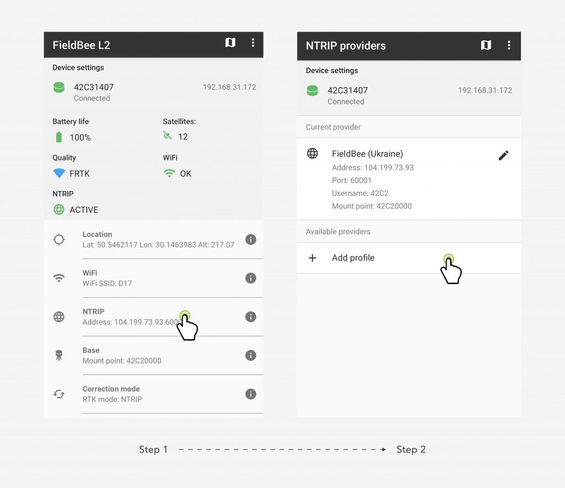This screenshot has height=488, width=565.
Task: Show info for WiFi SSID row
Action: (251, 278)
